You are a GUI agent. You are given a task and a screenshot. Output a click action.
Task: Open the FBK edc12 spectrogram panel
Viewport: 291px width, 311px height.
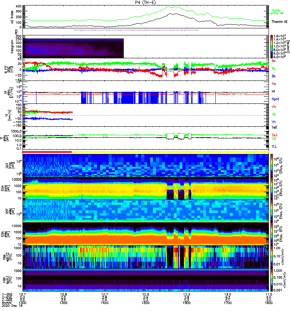point(146,257)
